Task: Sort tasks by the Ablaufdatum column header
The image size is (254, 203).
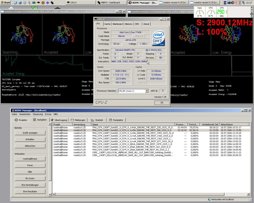Action: click(234, 125)
